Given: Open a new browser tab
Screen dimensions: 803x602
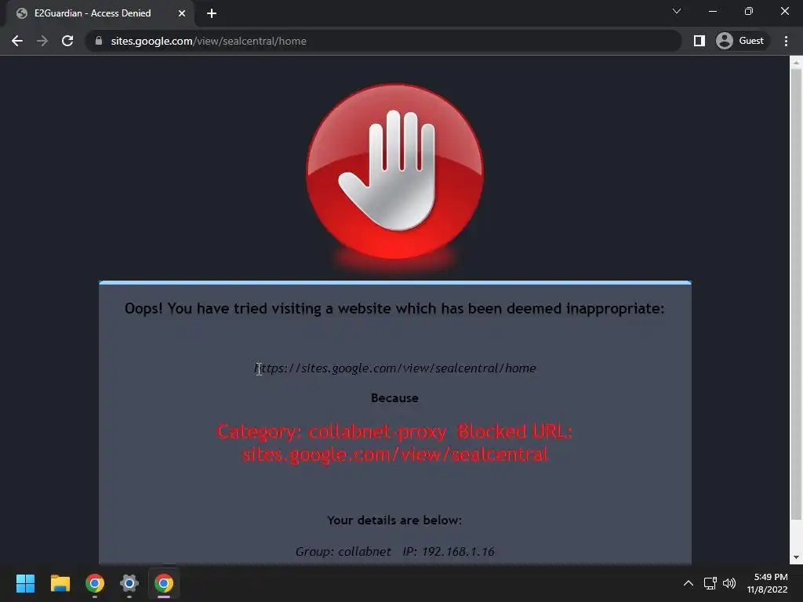Looking at the screenshot, I should [212, 13].
